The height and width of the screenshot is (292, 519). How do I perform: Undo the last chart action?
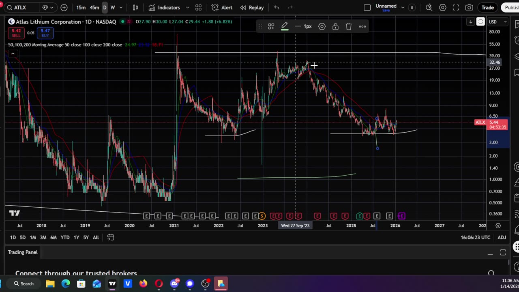point(277,7)
